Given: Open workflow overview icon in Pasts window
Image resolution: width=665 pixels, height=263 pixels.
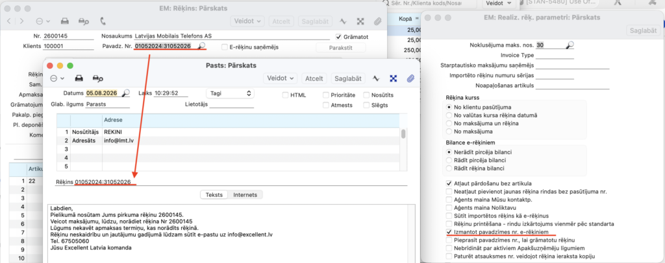Looking at the screenshot, I should coord(393,78).
